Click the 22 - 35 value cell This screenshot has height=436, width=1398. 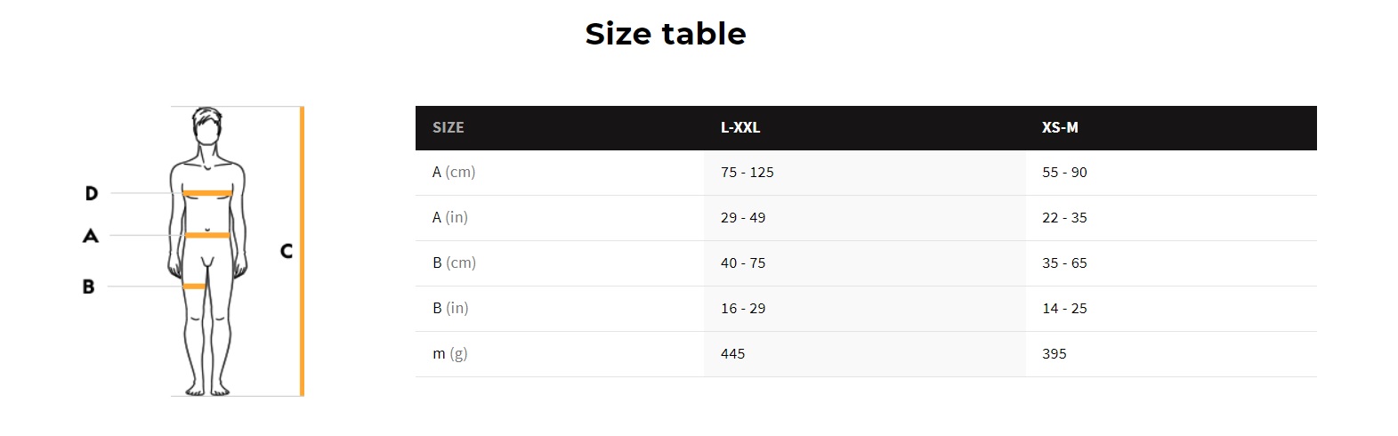(1064, 218)
